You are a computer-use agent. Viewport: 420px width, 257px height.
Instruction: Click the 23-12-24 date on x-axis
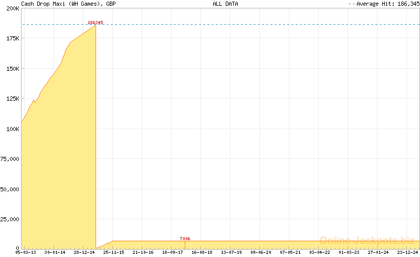tap(408, 252)
